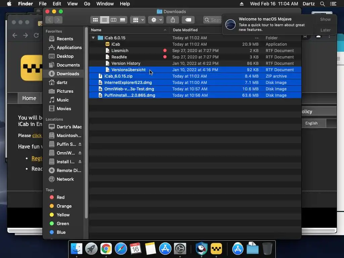Filter by Green tag
Image resolution: width=344 pixels, height=258 pixels.
(63, 223)
